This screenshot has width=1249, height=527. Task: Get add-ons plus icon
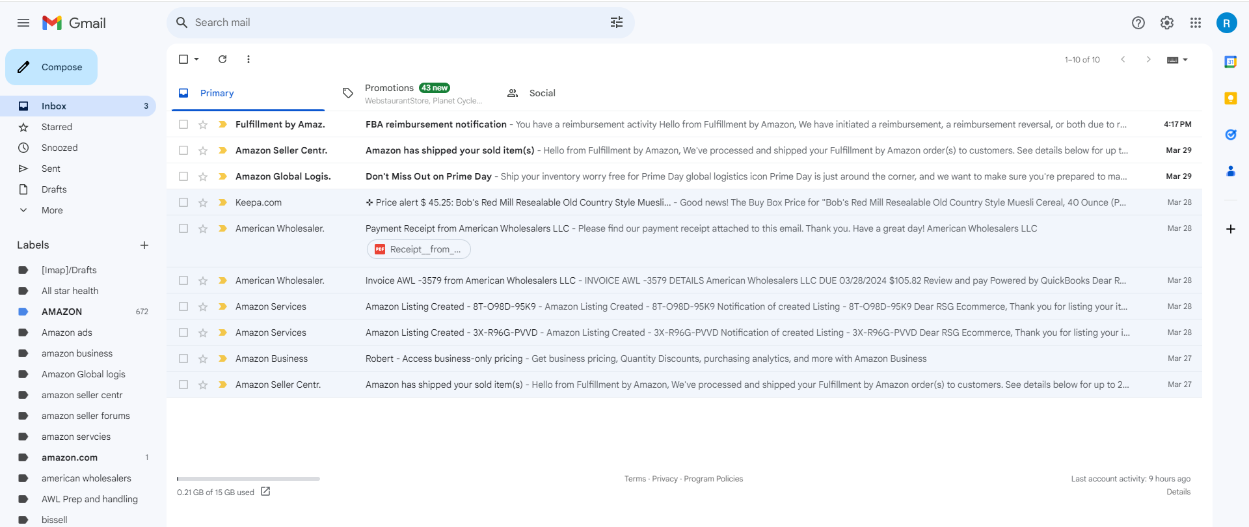(x=1231, y=229)
